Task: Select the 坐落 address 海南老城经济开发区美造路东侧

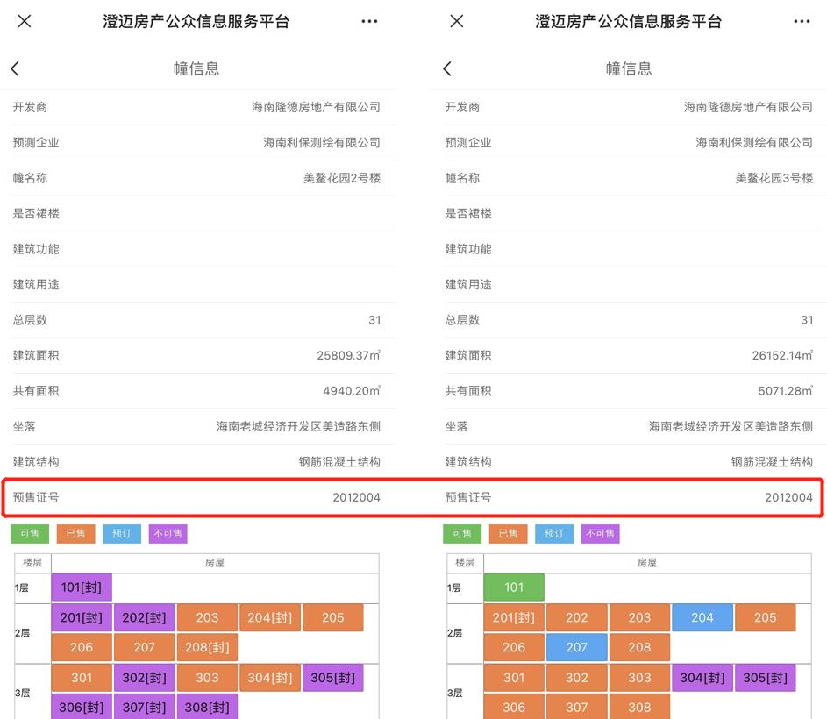Action: pyautogui.click(x=206, y=426)
